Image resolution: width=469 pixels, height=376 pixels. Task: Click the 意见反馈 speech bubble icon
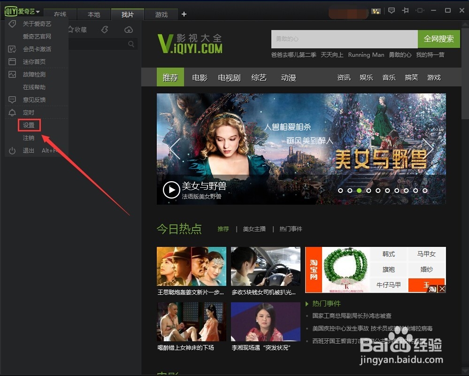[x=12, y=100]
